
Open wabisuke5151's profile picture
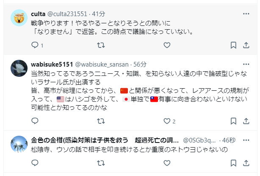coord(19,68)
